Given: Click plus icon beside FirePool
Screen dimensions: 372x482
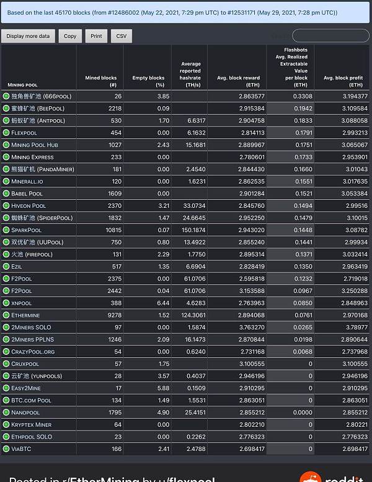Looking at the screenshot, I should [x=6, y=254].
